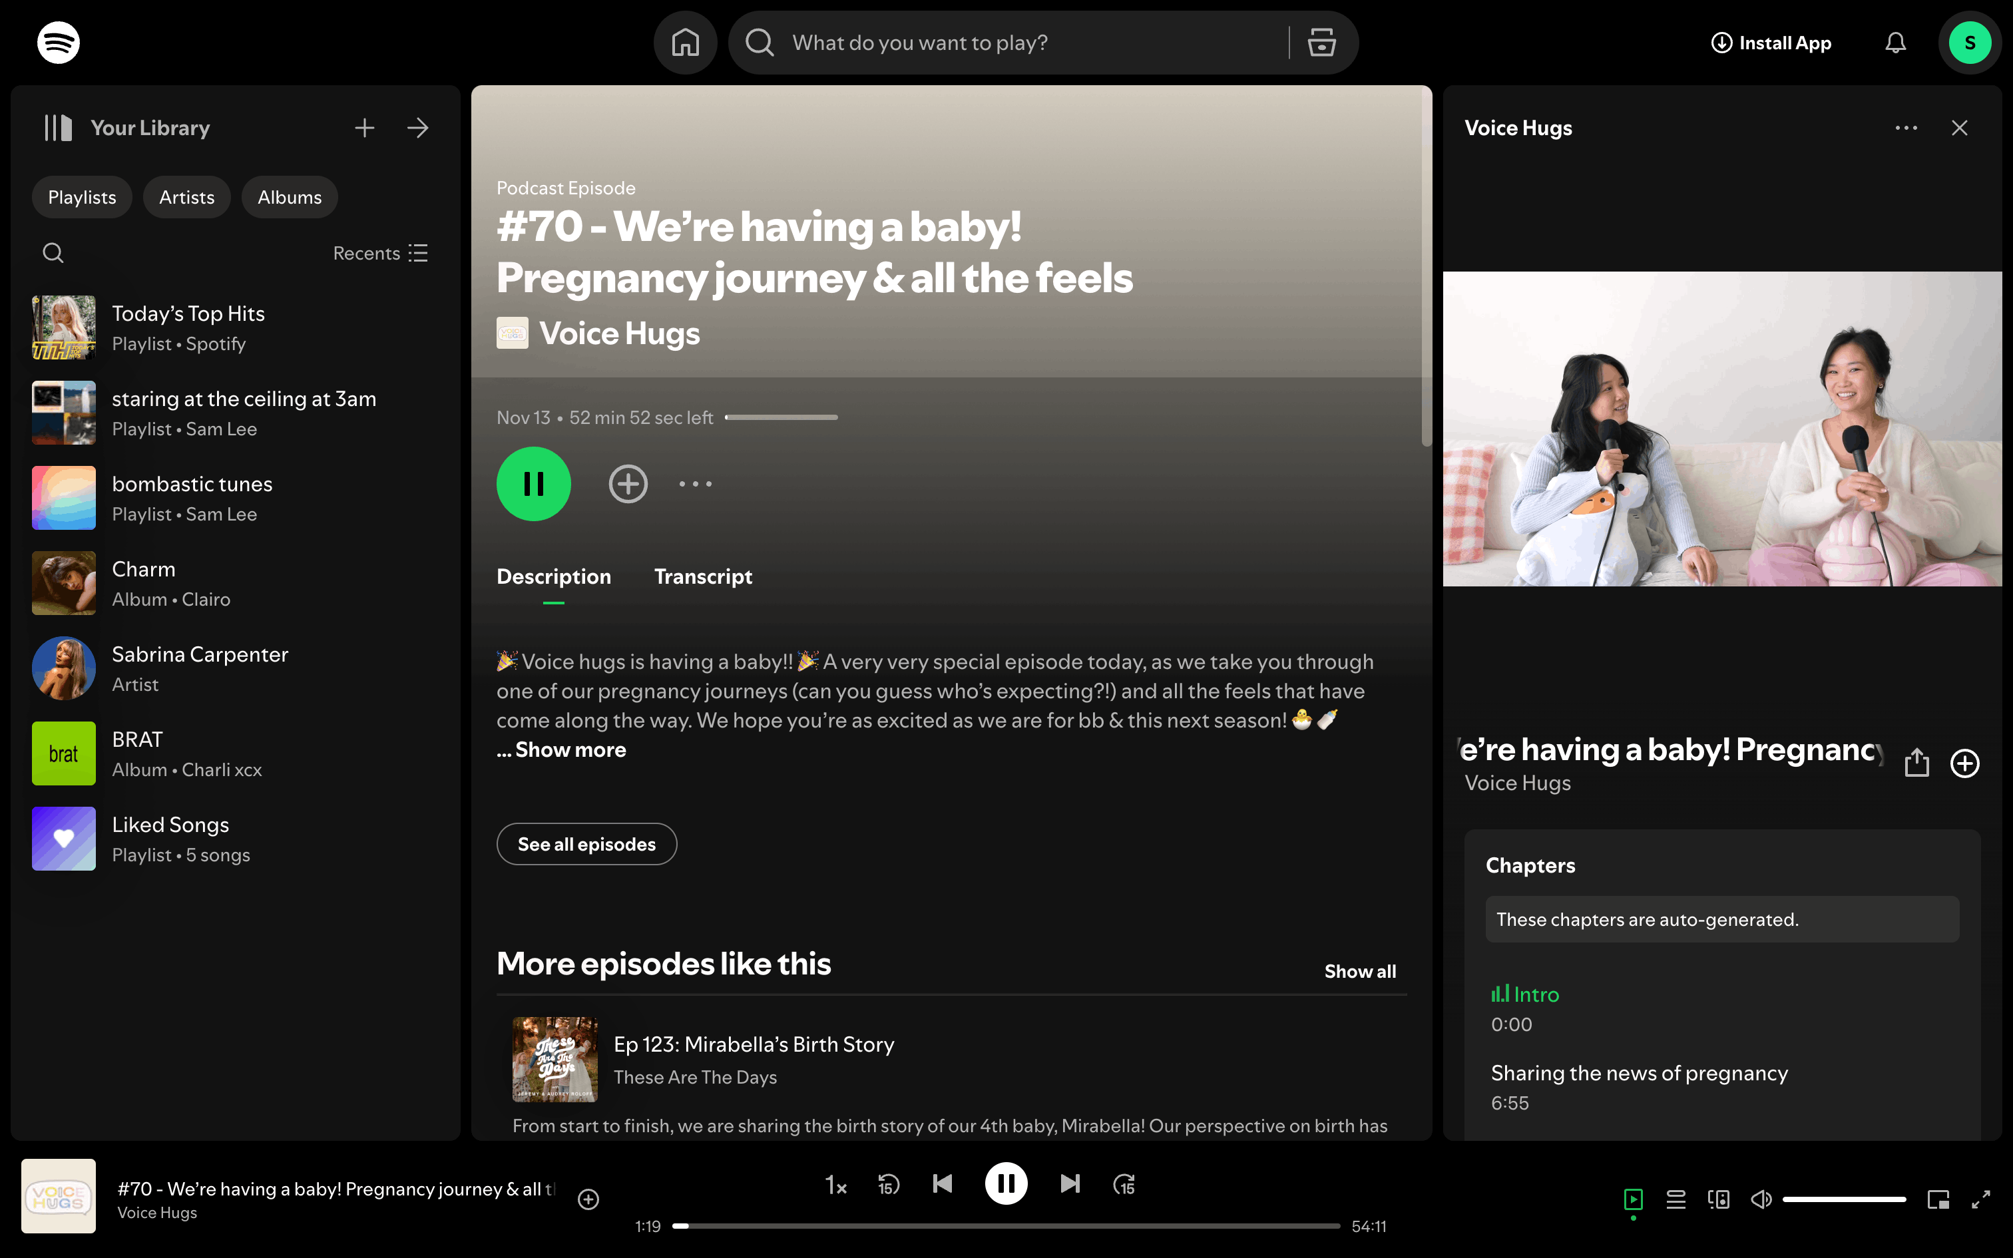Pause episode with the green pause button
This screenshot has height=1258, width=2013.
pos(533,483)
